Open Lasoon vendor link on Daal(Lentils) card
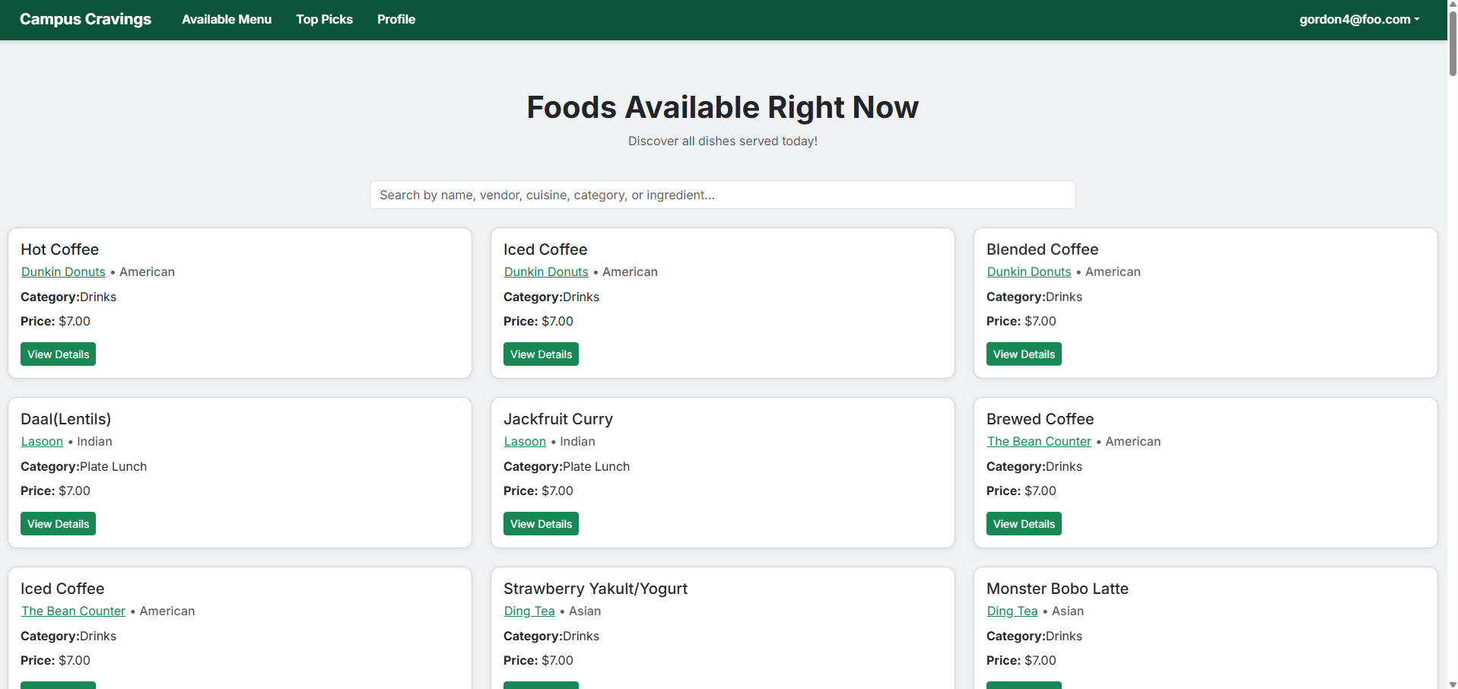The height and width of the screenshot is (689, 1458). click(x=42, y=442)
